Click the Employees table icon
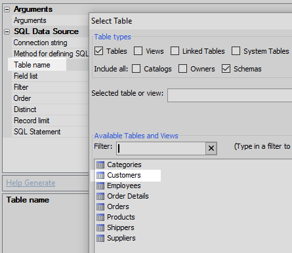292x253 pixels. click(x=100, y=185)
